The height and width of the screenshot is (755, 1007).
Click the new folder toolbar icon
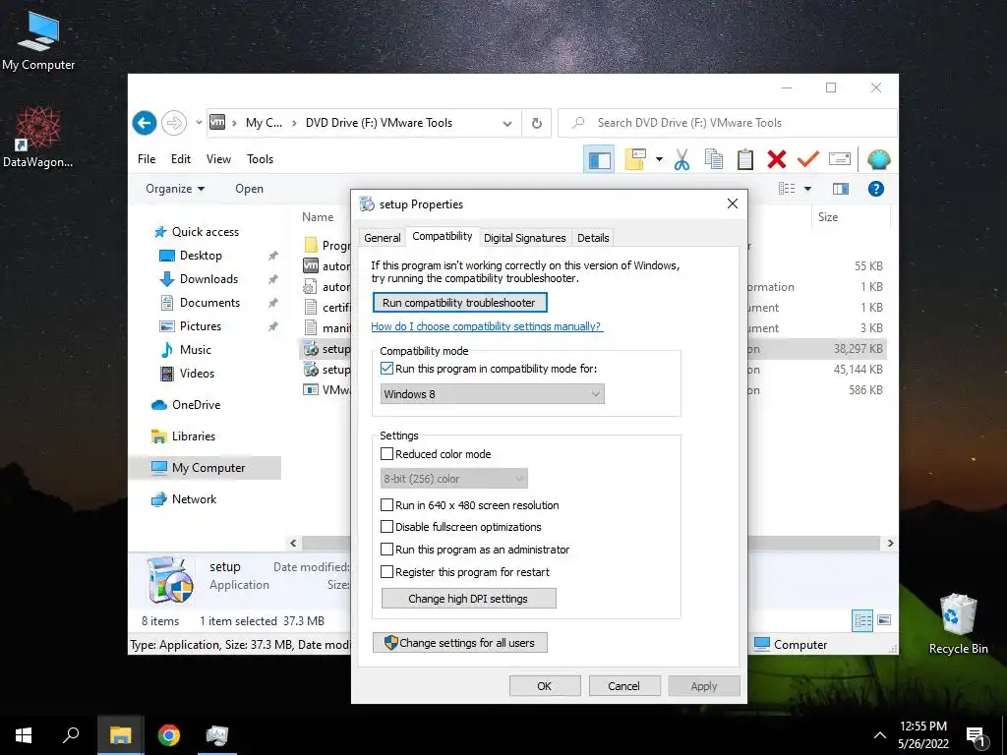635,159
